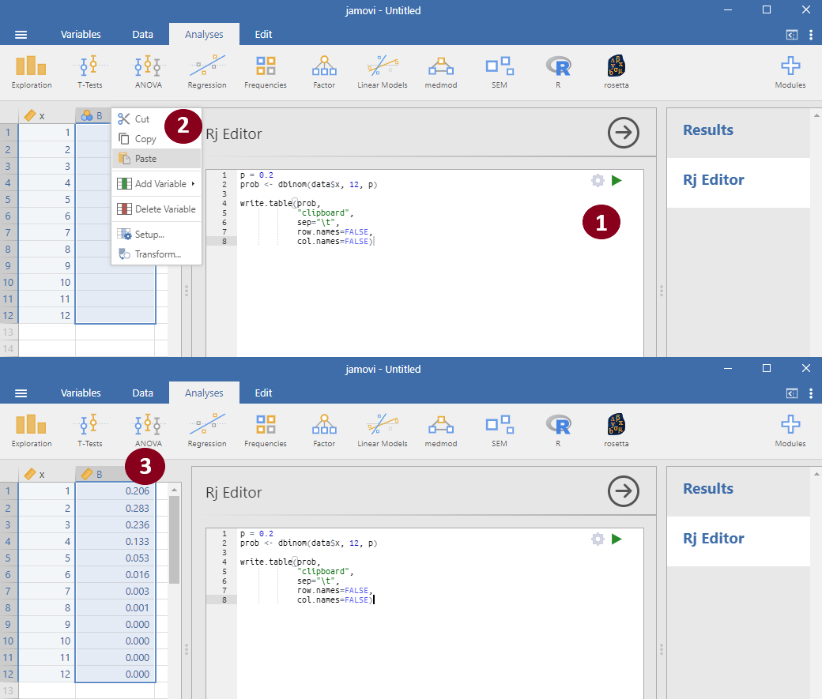Choose Delete Variable from context menu
This screenshot has width=822, height=699.
(156, 209)
